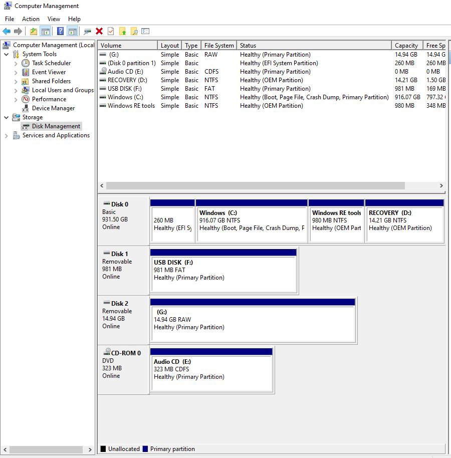Select the Windows (C:) volume row
Image resolution: width=451 pixels, height=458 pixels.
click(x=272, y=97)
